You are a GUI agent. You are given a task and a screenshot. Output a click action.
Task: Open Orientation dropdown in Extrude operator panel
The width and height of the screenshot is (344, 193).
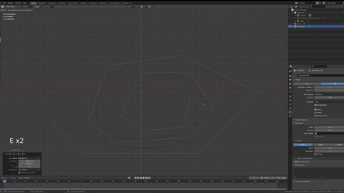point(29,169)
